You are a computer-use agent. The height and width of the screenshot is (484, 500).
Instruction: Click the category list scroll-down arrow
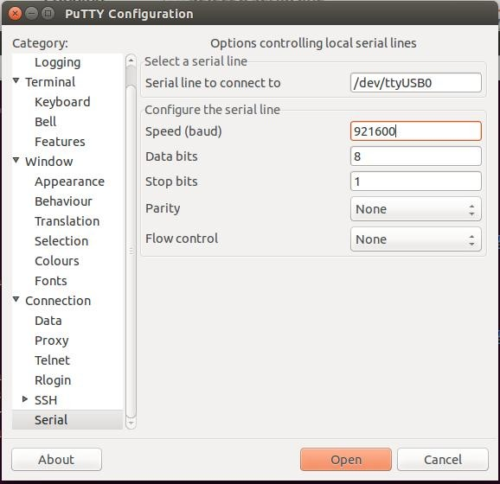pos(131,423)
